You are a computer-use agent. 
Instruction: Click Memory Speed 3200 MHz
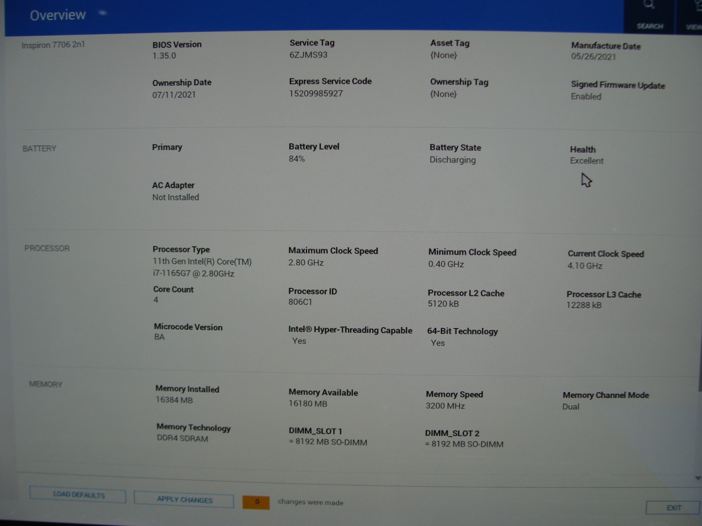coord(445,406)
